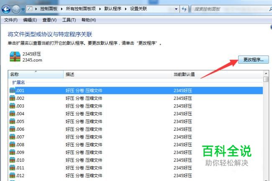Open the 帮助(H) menu

(89, 20)
